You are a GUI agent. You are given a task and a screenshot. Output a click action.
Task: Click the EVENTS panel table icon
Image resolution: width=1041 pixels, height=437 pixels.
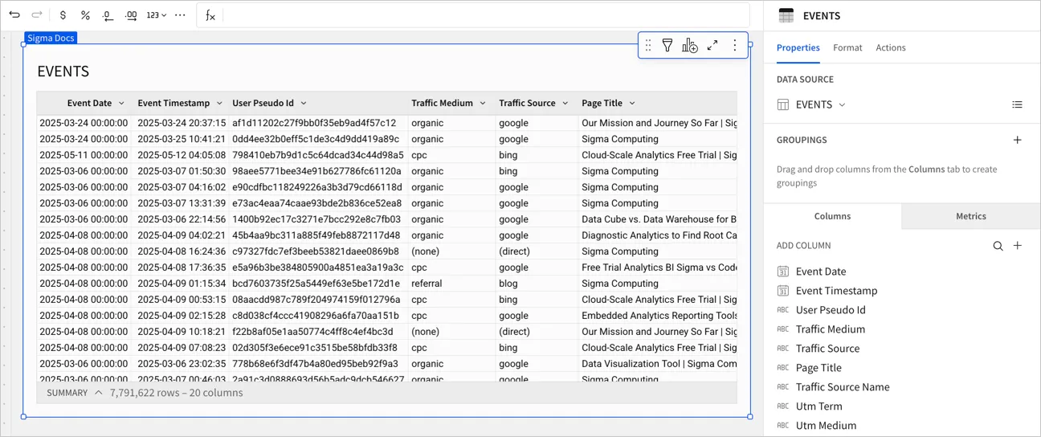[x=786, y=15]
